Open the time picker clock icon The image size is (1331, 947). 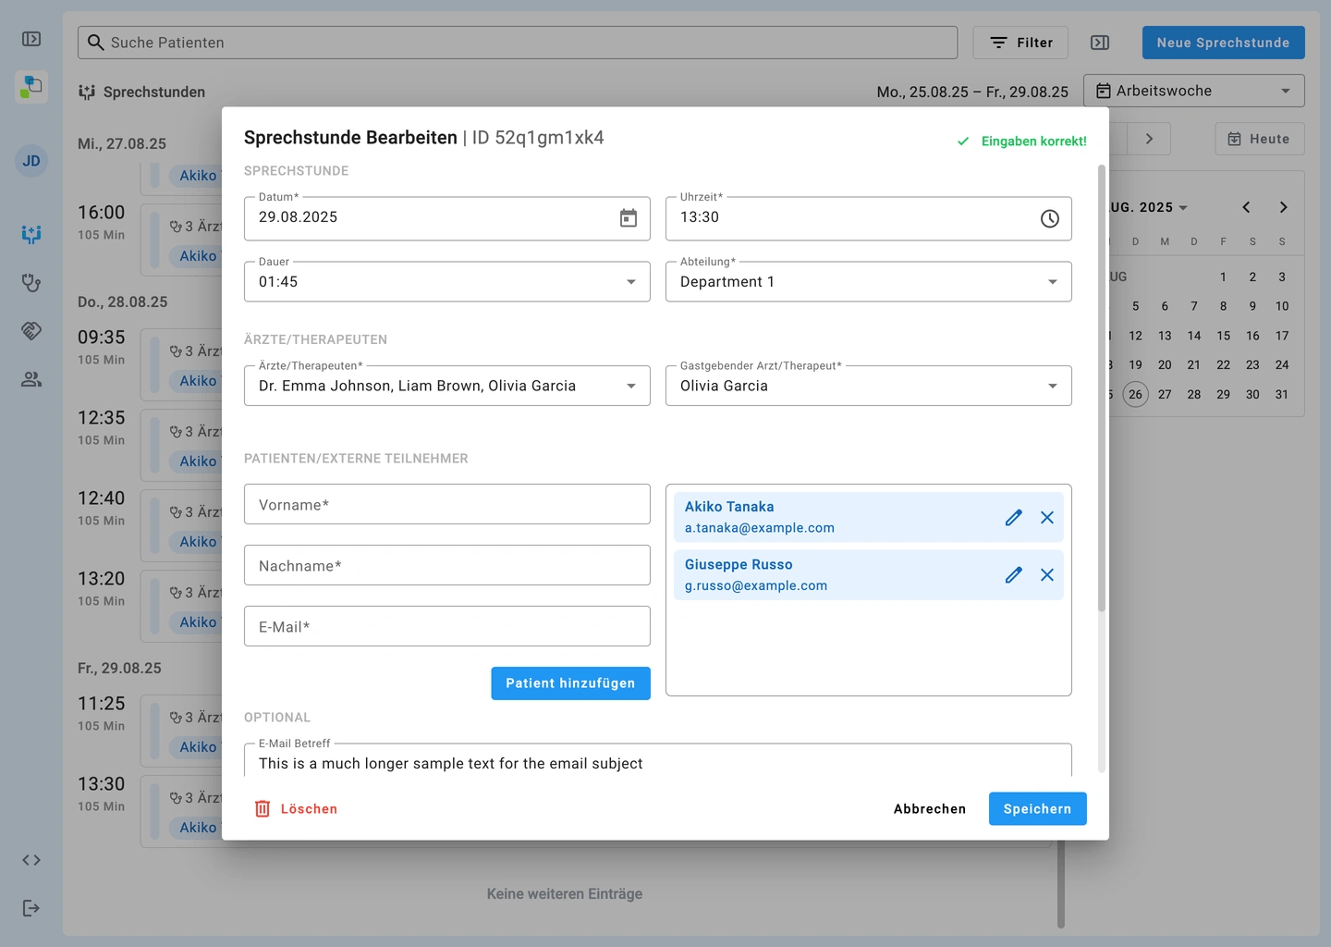1049,218
